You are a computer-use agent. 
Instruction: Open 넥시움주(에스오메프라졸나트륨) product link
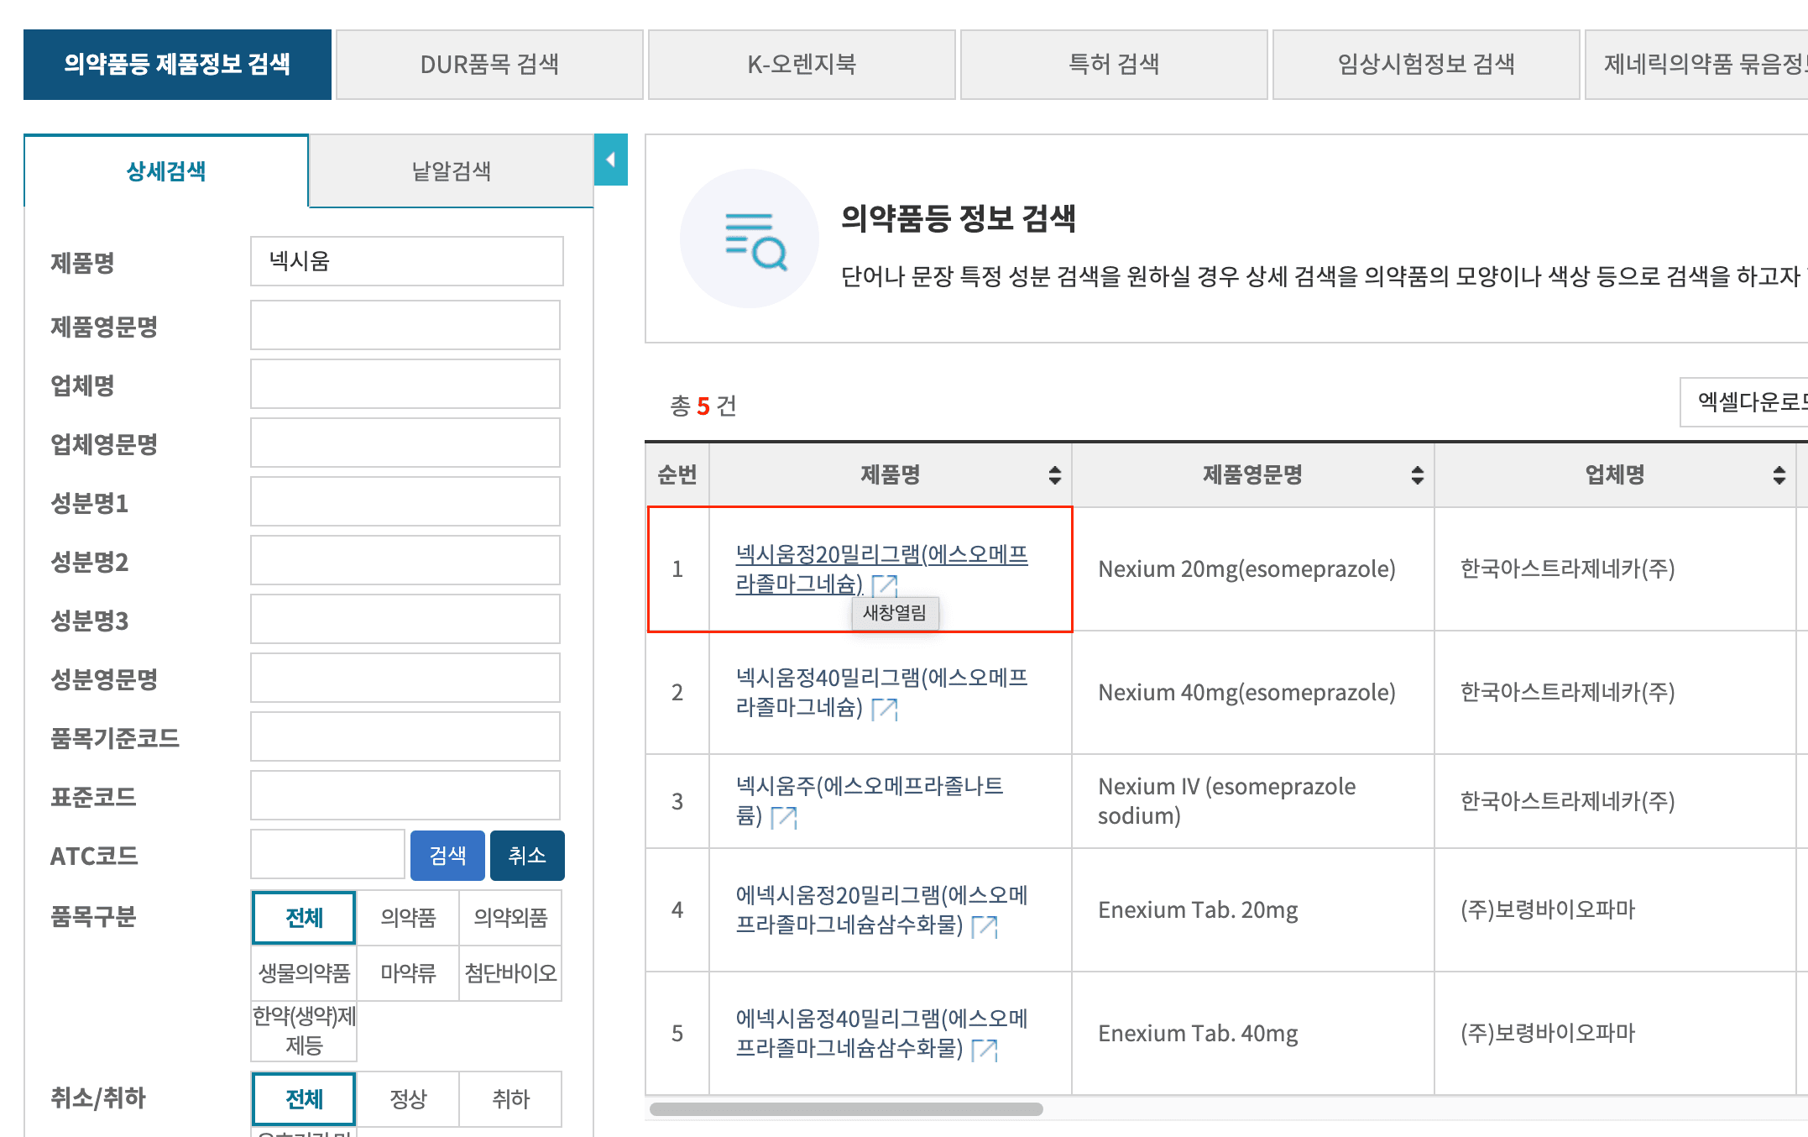click(870, 801)
